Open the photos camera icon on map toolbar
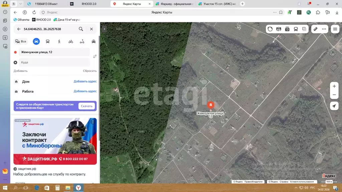This screenshot has width=342, height=192. pos(287,29)
